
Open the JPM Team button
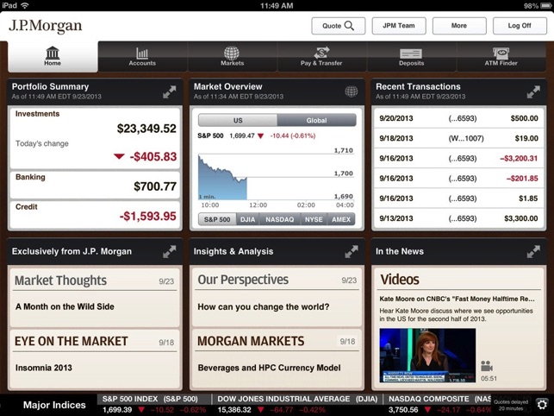(399, 26)
